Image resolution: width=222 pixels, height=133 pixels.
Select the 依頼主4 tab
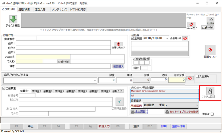tap(59, 91)
